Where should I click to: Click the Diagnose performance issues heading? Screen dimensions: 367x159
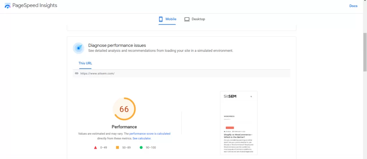click(117, 45)
